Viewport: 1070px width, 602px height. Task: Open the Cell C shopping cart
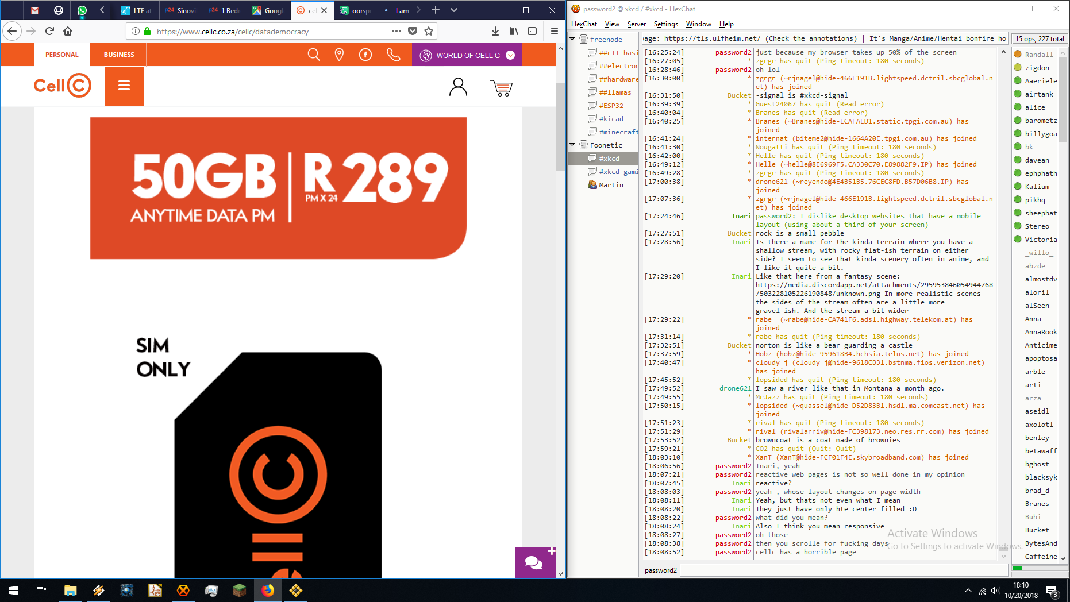501,87
